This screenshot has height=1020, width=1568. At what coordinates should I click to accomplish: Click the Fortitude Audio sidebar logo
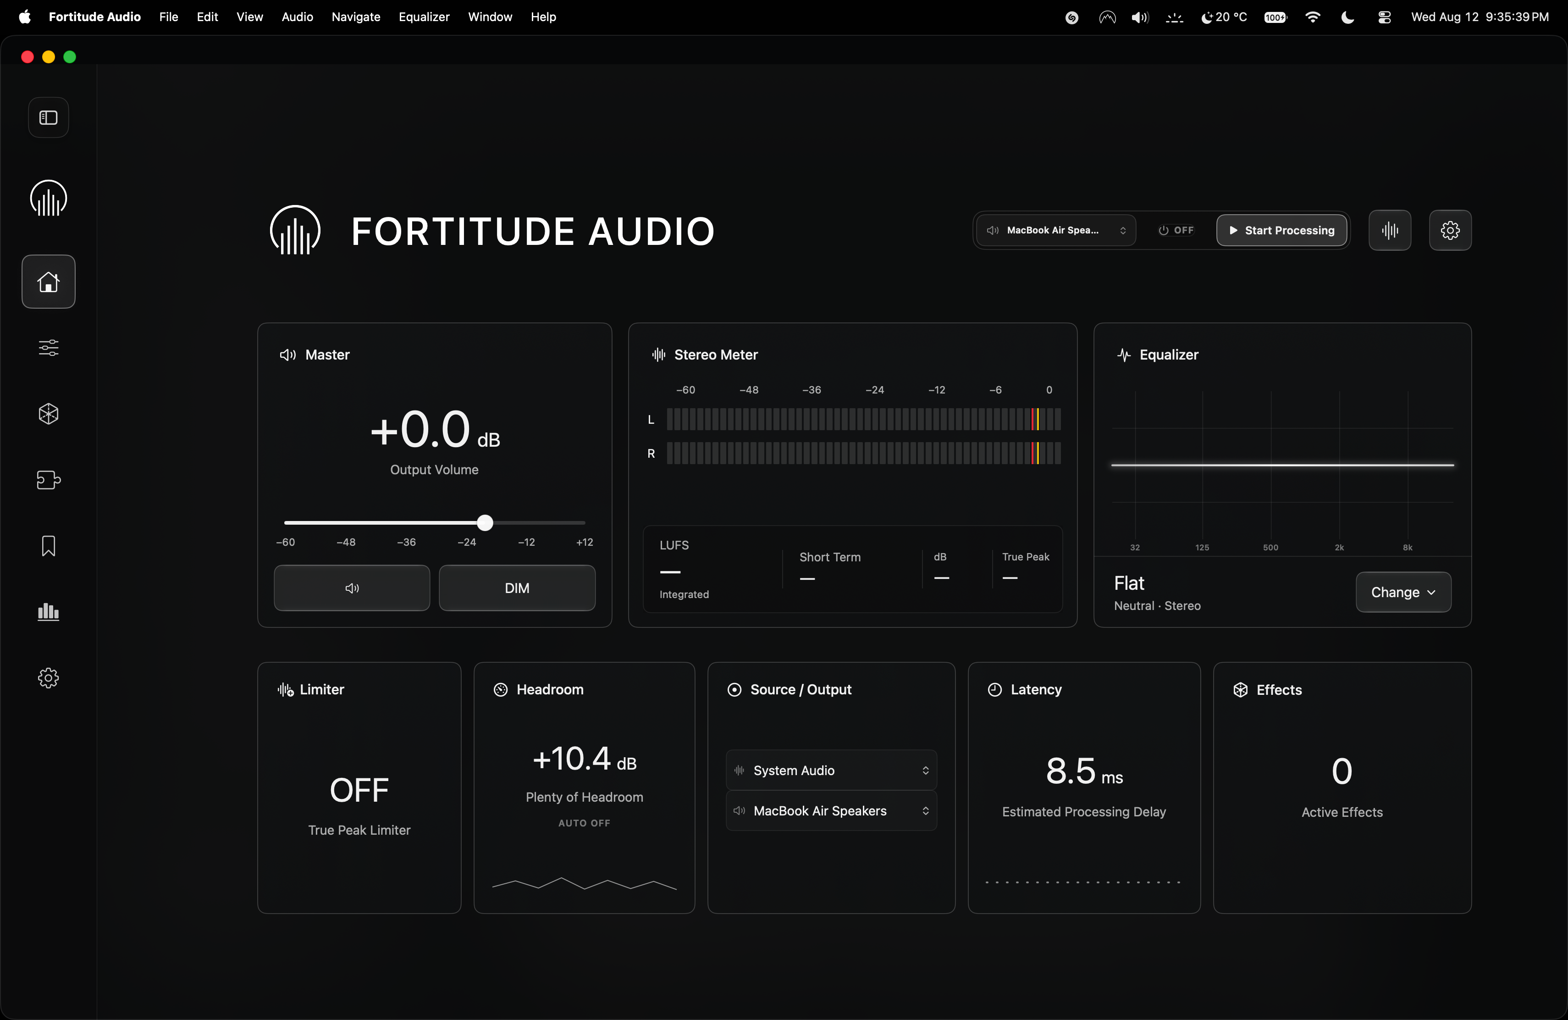(48, 198)
